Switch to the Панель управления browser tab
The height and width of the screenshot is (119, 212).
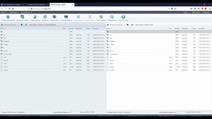[37, 5]
